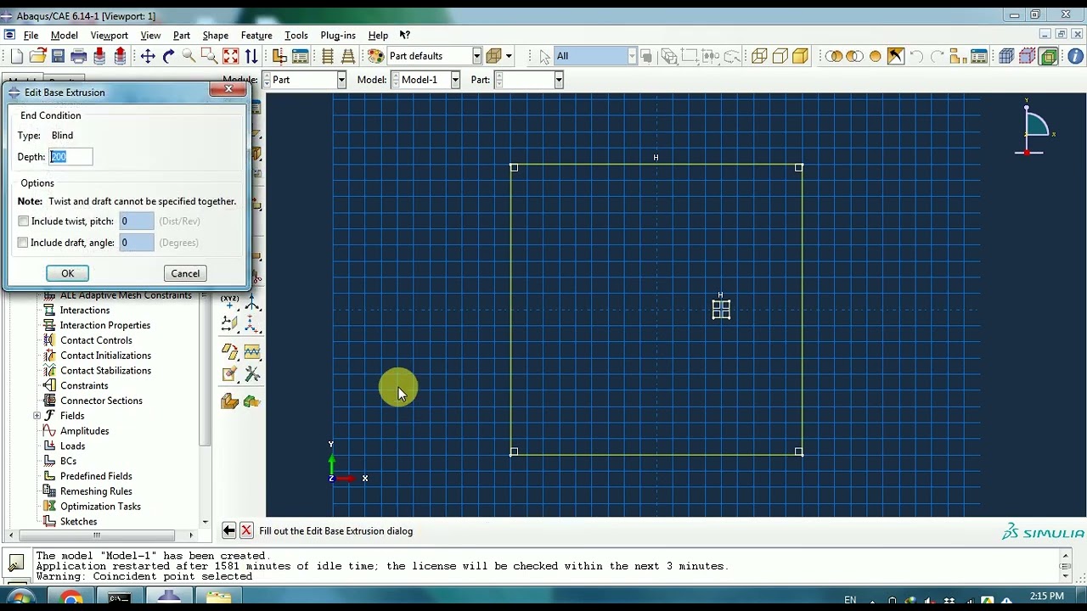The width and height of the screenshot is (1087, 611).
Task: Select the Magnify View tool
Action: pos(189,56)
